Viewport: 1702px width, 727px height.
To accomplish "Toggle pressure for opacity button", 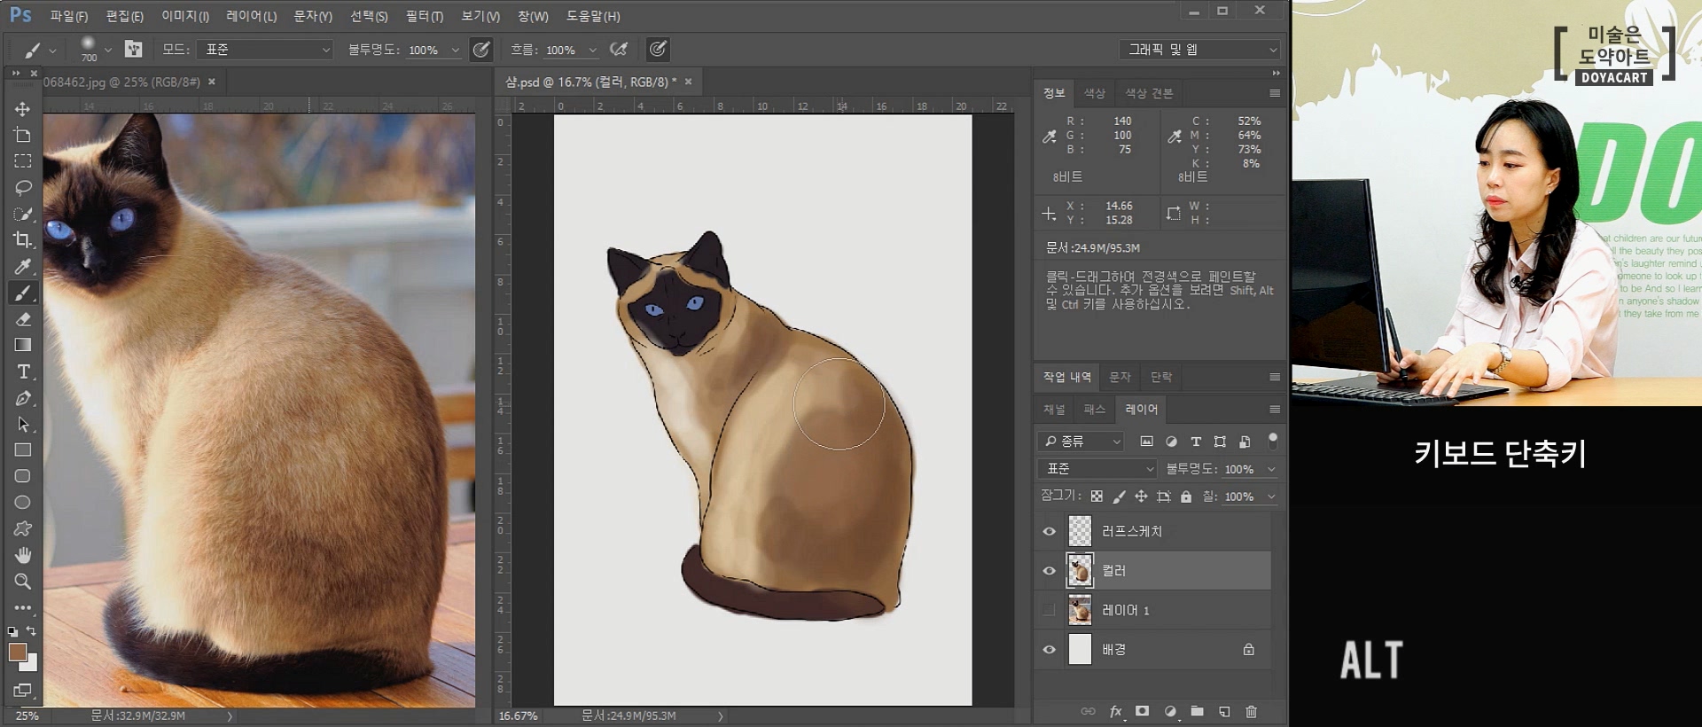I will tap(481, 50).
